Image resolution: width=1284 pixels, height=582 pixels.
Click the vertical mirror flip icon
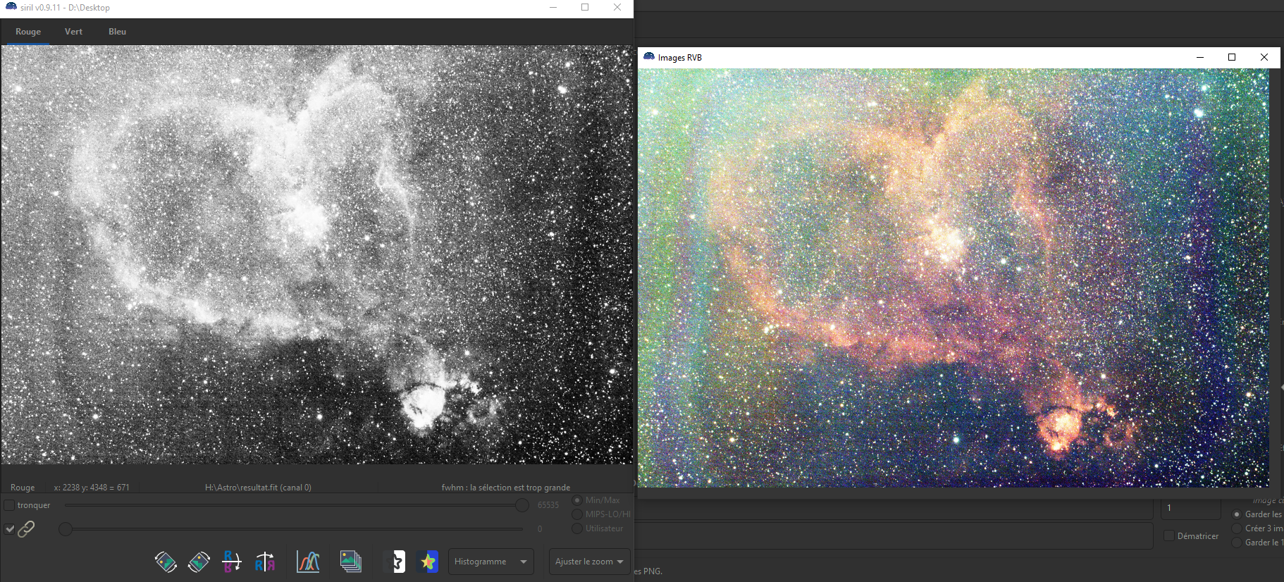tap(232, 562)
